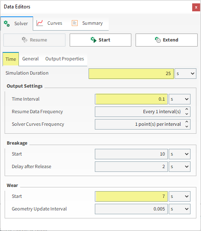
Task: Close the Data Editors window
Action: click(196, 7)
